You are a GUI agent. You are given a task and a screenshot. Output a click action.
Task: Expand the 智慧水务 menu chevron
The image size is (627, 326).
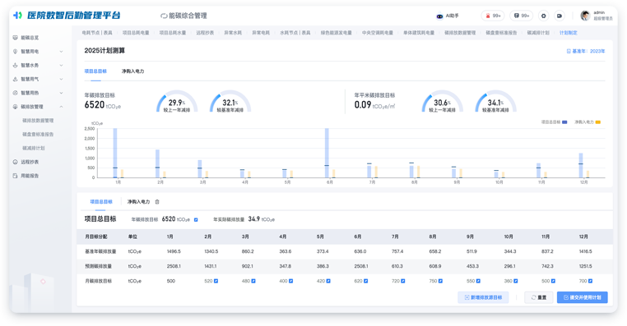[x=61, y=65]
